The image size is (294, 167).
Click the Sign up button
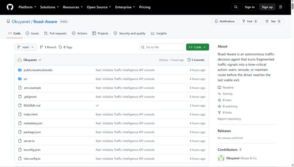click(267, 7)
